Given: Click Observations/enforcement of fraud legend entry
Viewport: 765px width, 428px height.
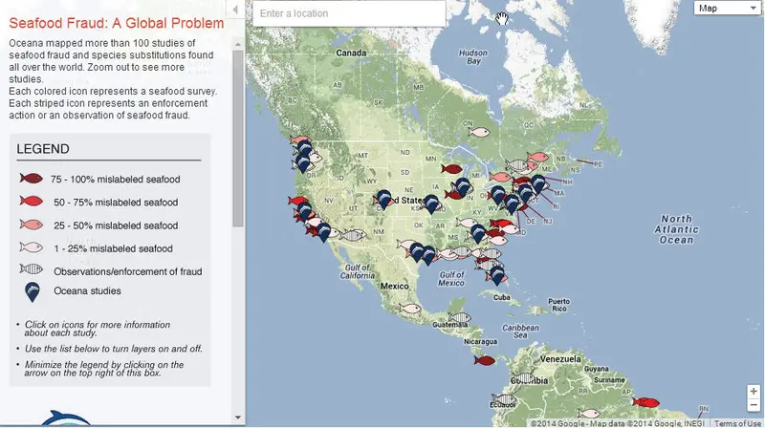Looking at the screenshot, I should click(110, 271).
